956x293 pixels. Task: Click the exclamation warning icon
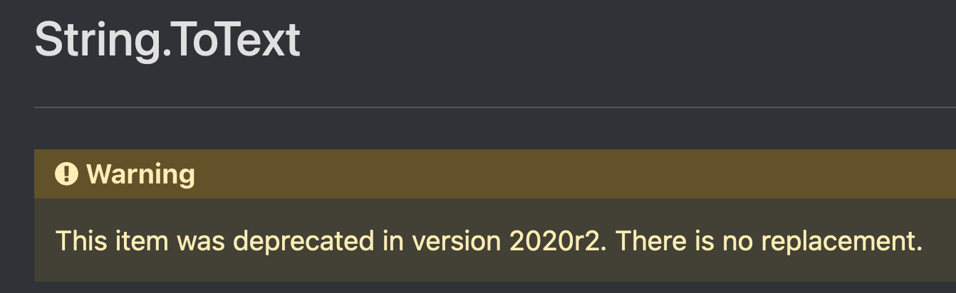pos(66,174)
